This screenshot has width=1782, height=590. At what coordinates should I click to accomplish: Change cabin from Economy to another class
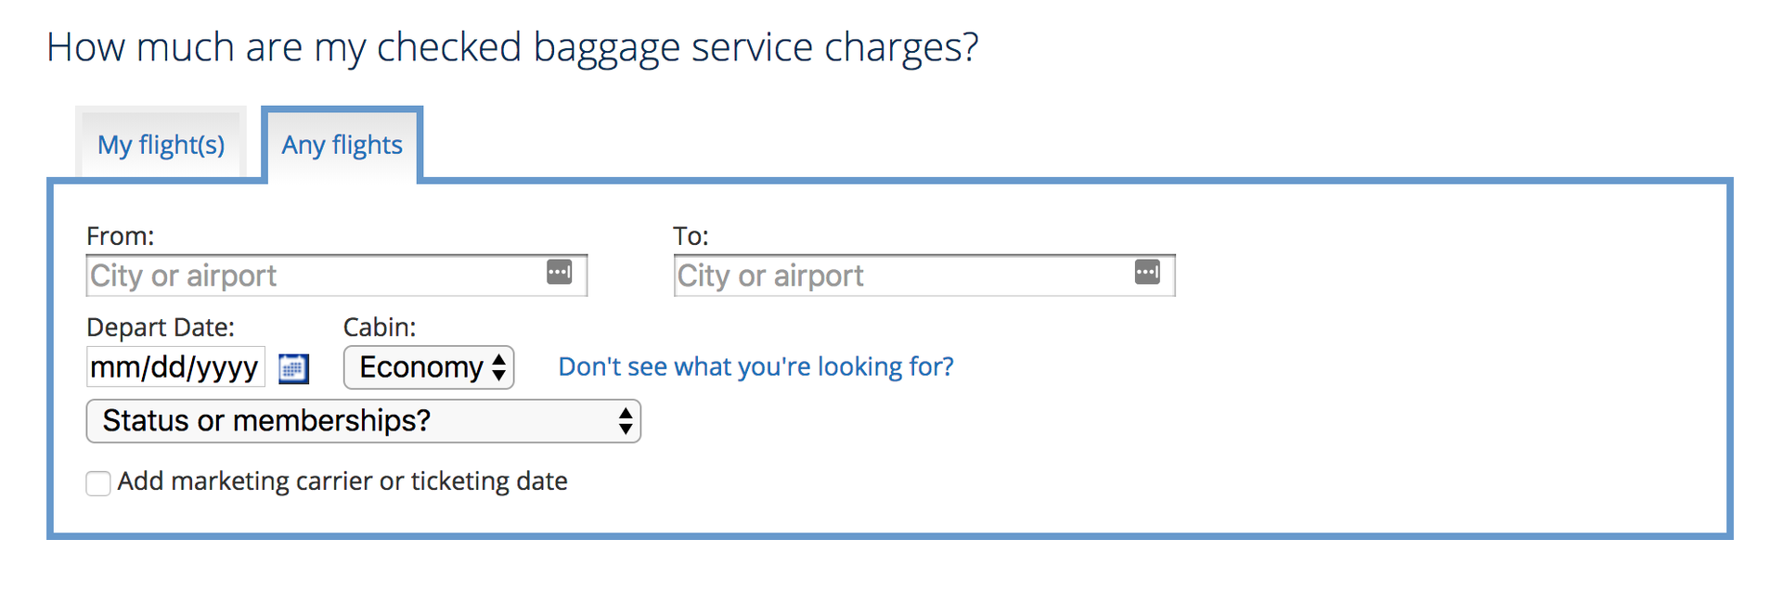pyautogui.click(x=428, y=367)
